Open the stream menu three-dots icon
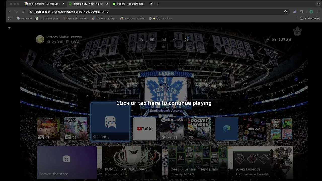This screenshot has height=181, width=322. (x=10, y=28)
